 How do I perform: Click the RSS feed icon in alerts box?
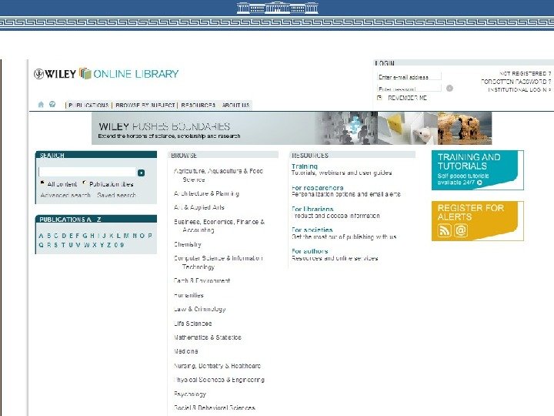click(x=444, y=230)
